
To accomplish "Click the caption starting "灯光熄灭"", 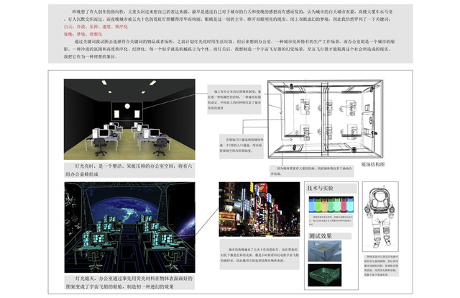I will coord(129,282).
